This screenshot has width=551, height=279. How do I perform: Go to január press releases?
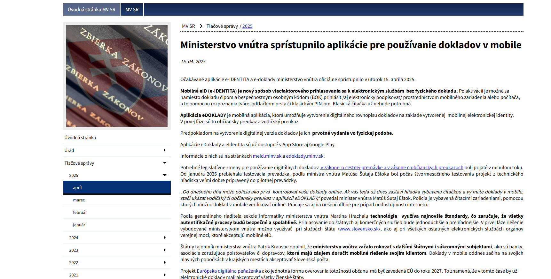[x=79, y=225]
